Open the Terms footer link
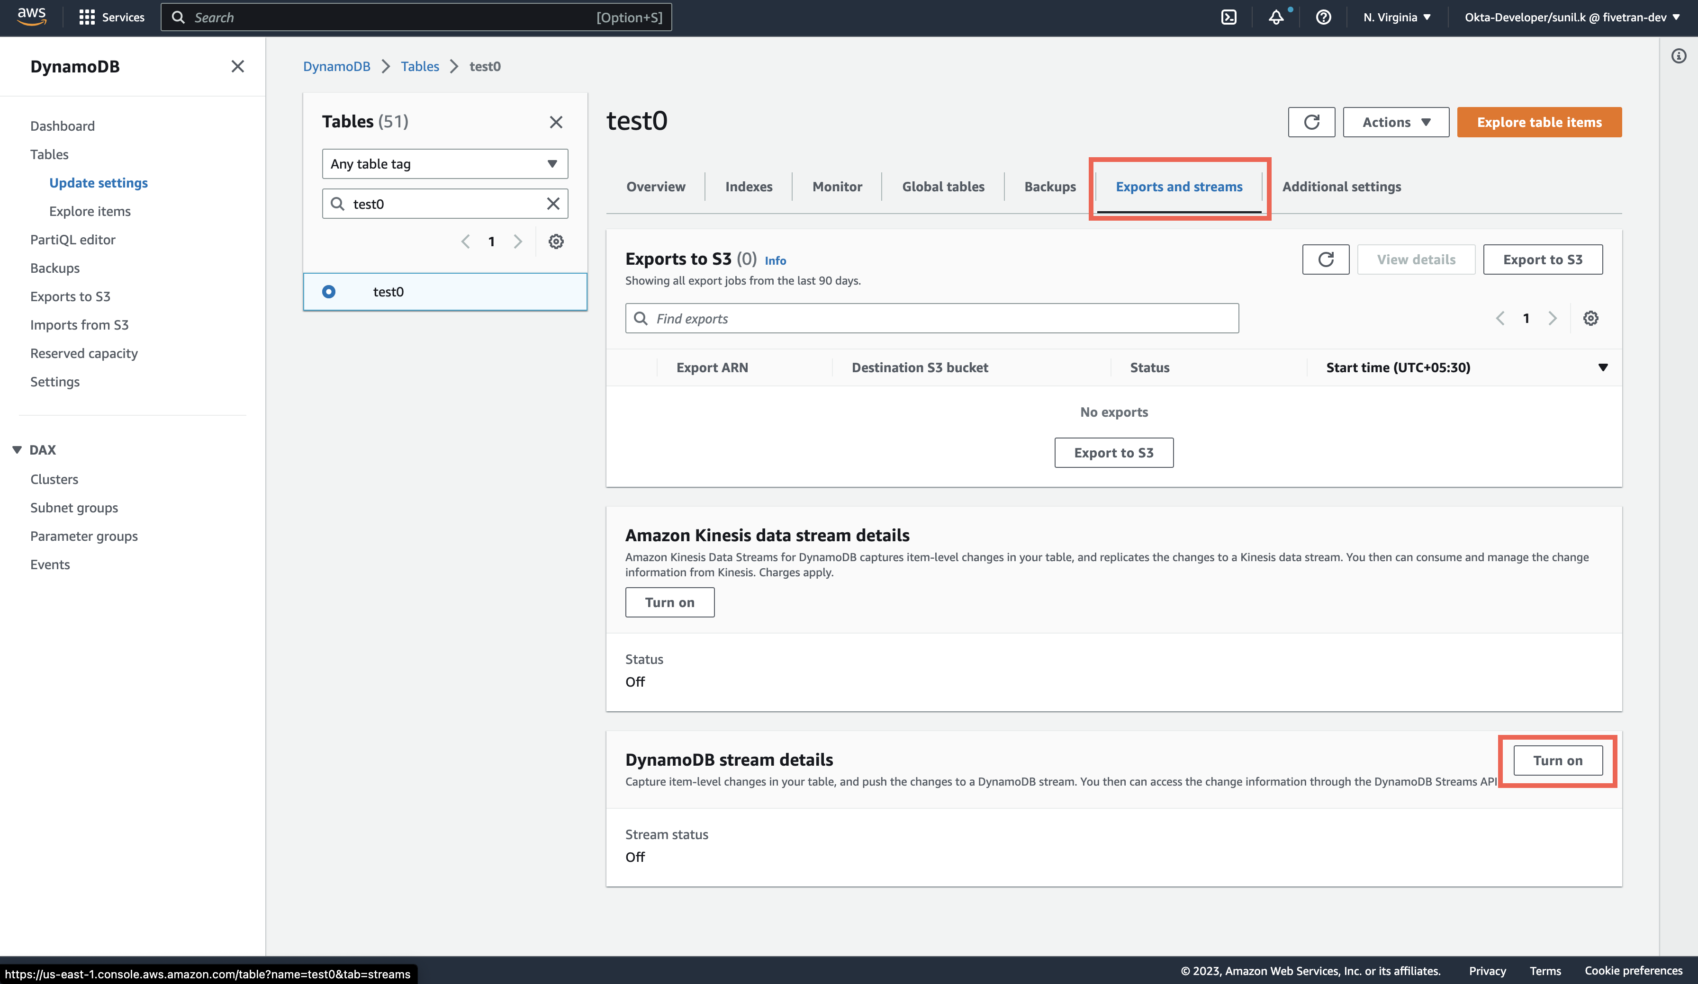The width and height of the screenshot is (1698, 984). pyautogui.click(x=1545, y=971)
